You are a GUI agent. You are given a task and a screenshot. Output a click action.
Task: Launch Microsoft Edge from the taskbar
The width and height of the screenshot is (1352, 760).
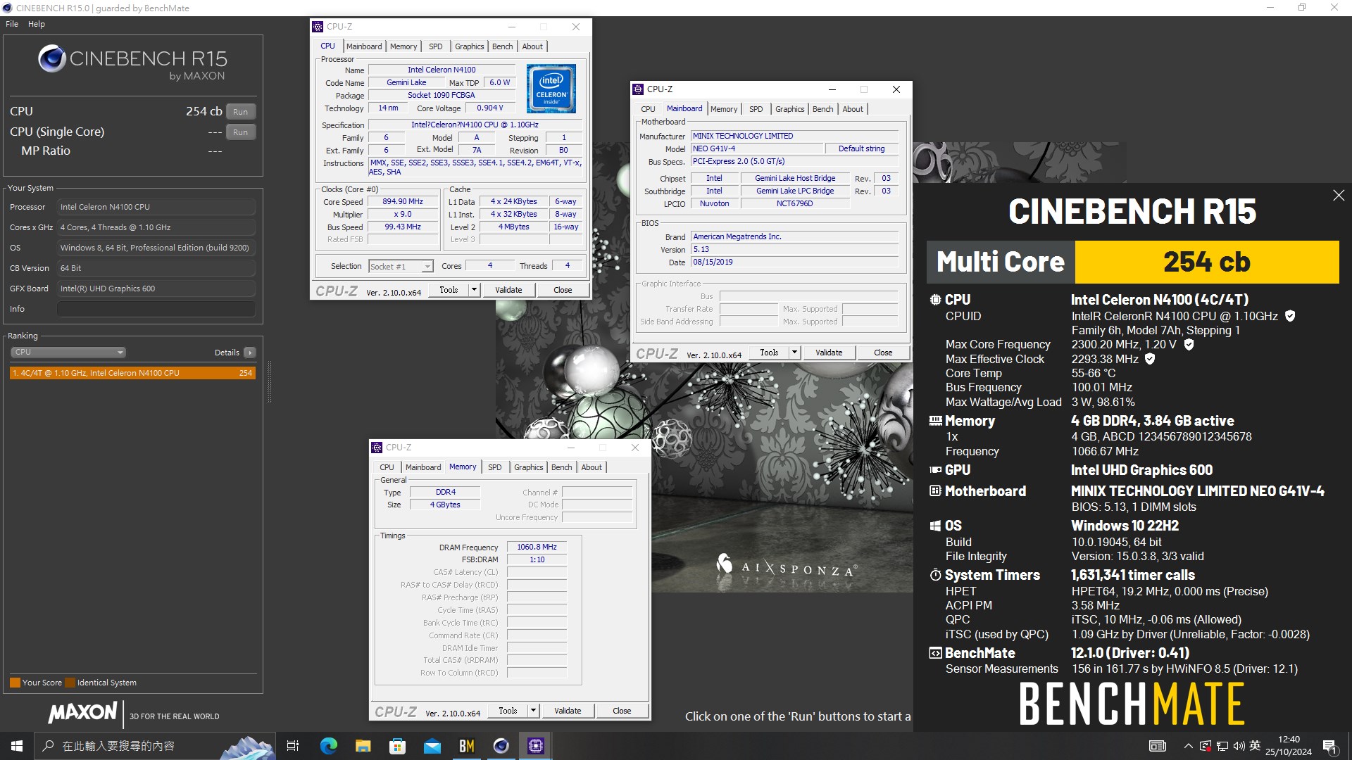tap(328, 746)
